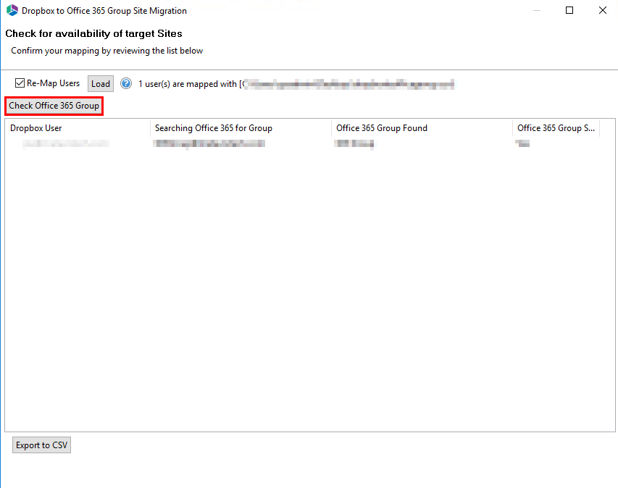618x488 pixels.
Task: Minimize the migration dialog window
Action: pos(536,10)
